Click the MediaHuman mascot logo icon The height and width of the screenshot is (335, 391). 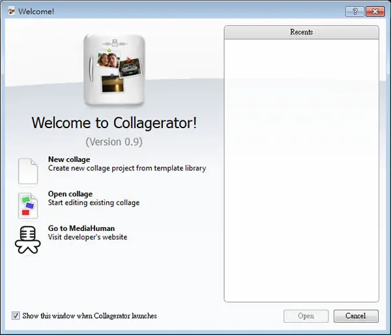[27, 239]
